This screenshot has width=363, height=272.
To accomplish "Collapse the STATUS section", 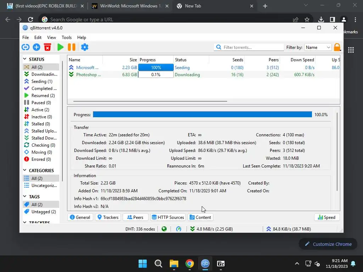I will tap(25, 59).
